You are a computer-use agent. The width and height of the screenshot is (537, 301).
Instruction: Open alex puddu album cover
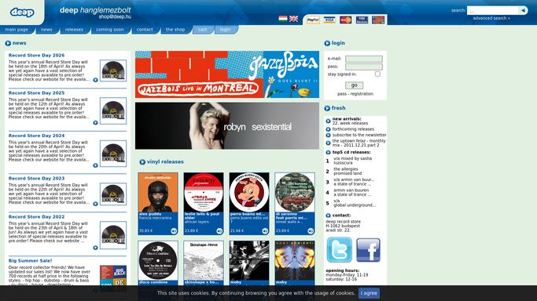point(158,192)
